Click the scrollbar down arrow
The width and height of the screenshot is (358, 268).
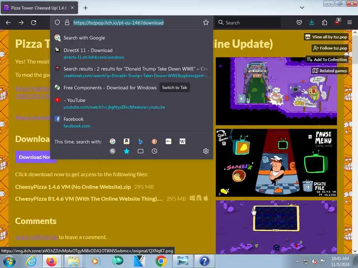[355, 251]
